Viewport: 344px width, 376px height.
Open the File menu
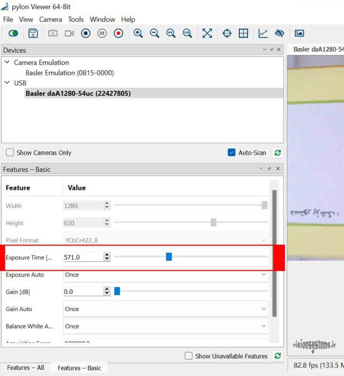click(8, 19)
